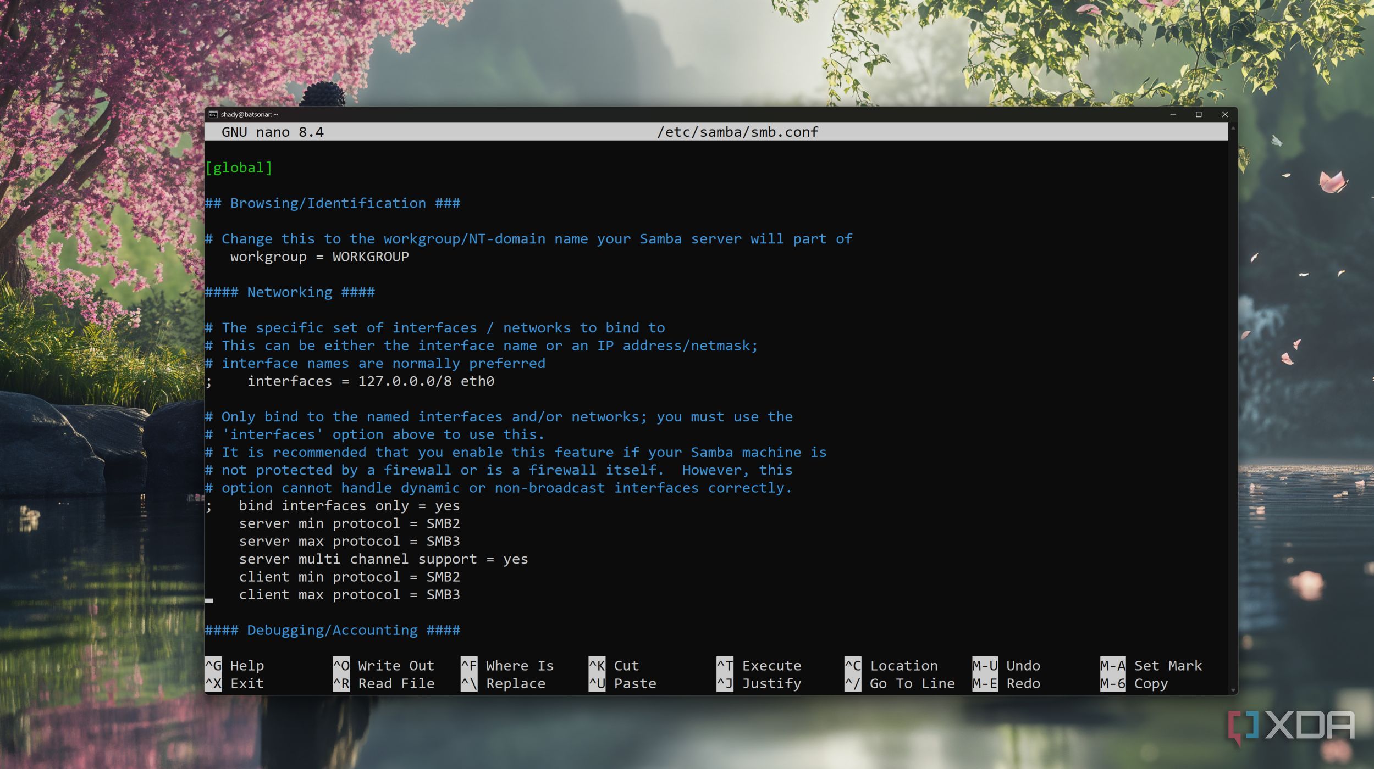The height and width of the screenshot is (769, 1374).
Task: Click the server multi channel support line
Action: point(383,559)
